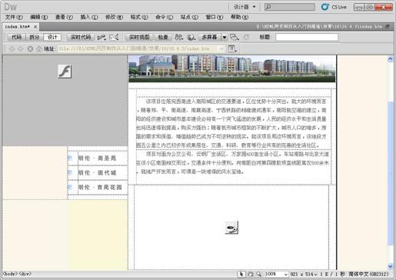Click the refresh design view icon

(246, 38)
